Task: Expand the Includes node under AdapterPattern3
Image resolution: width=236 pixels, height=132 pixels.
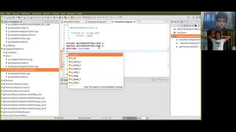Action: (x=4, y=52)
